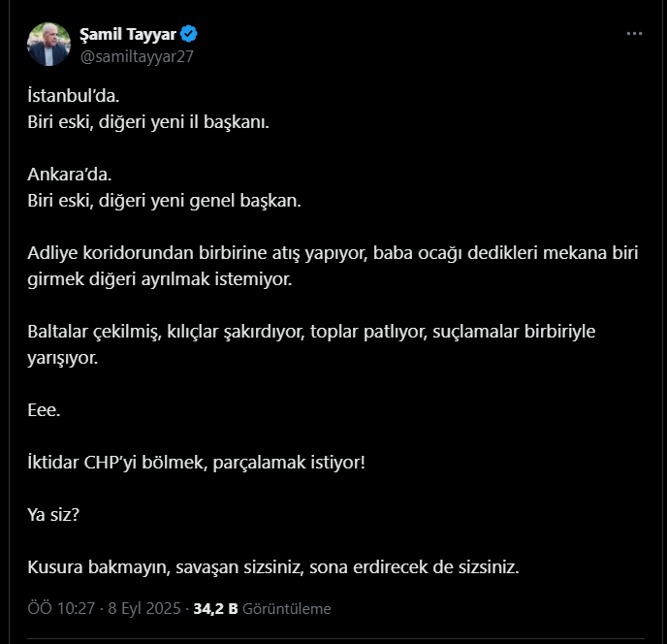Click the 8 Eyl 2025 date
Screen dimensions: 667x644
[x=144, y=609]
